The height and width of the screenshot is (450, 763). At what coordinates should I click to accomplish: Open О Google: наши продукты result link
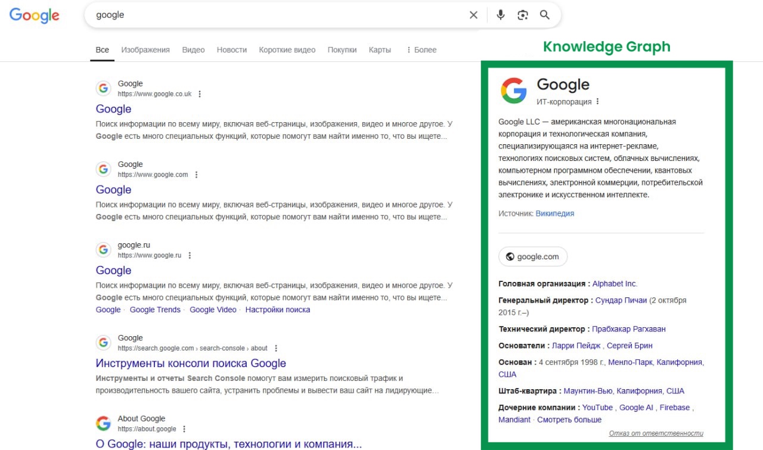point(229,444)
